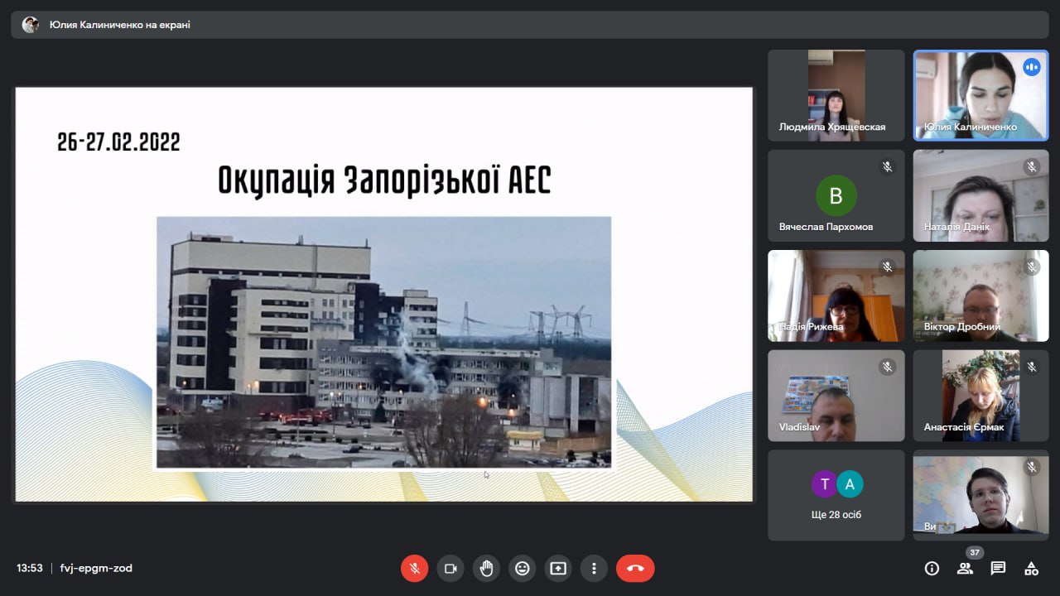This screenshot has width=1060, height=596.
Task: Click the 'Ще 28 осіб' tile
Action: 836,495
